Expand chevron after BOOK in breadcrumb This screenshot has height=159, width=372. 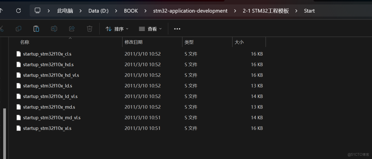pos(145,11)
